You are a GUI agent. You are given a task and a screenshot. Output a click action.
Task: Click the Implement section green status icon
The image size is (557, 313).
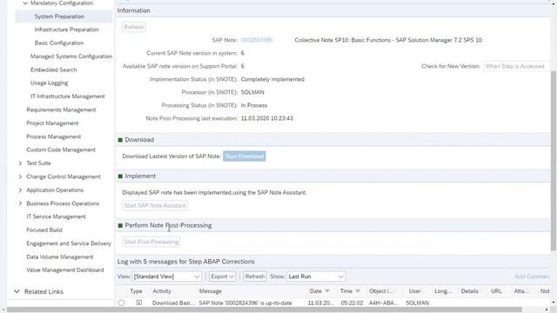tap(120, 176)
